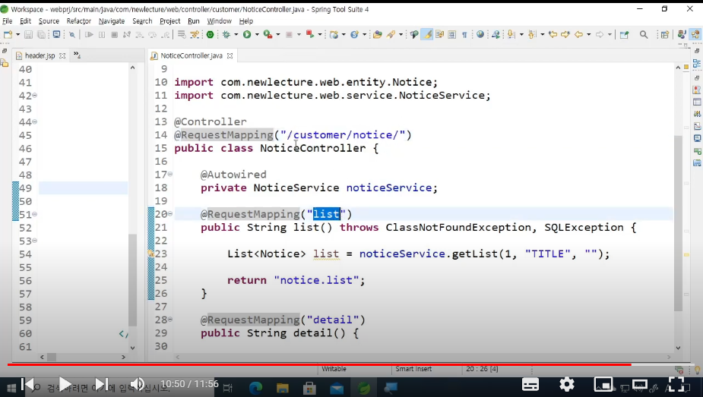The width and height of the screenshot is (703, 397).
Task: Open the Project menu
Action: 170,21
